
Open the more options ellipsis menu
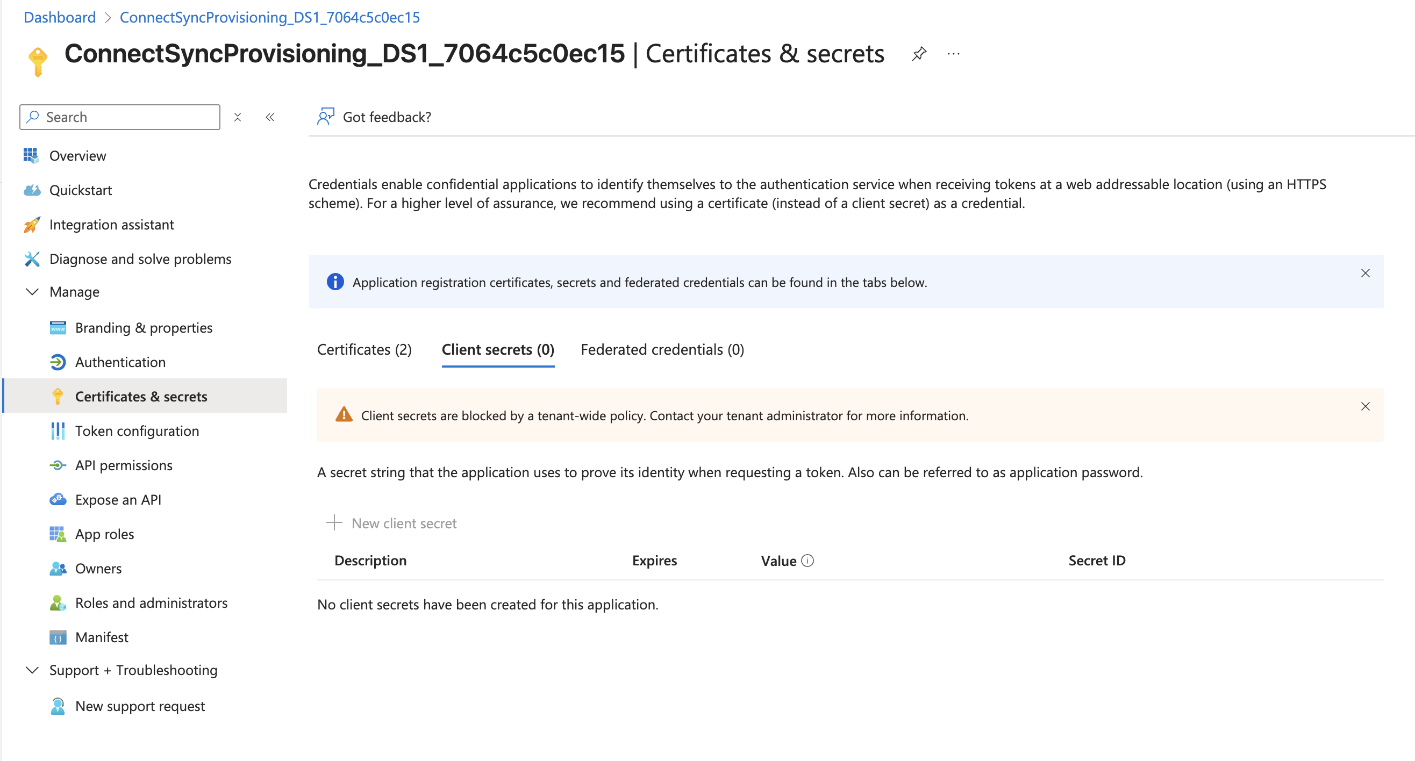tap(954, 54)
